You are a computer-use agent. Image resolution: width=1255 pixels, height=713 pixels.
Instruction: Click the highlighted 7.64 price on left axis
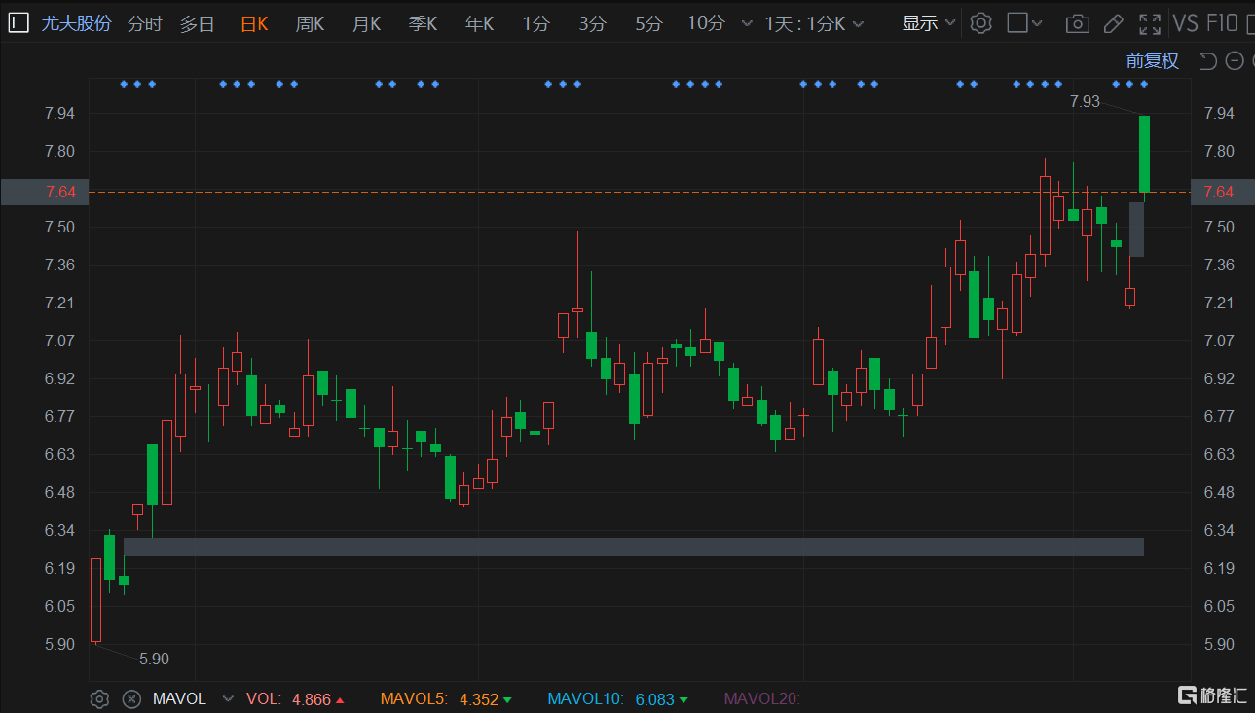[x=60, y=192]
